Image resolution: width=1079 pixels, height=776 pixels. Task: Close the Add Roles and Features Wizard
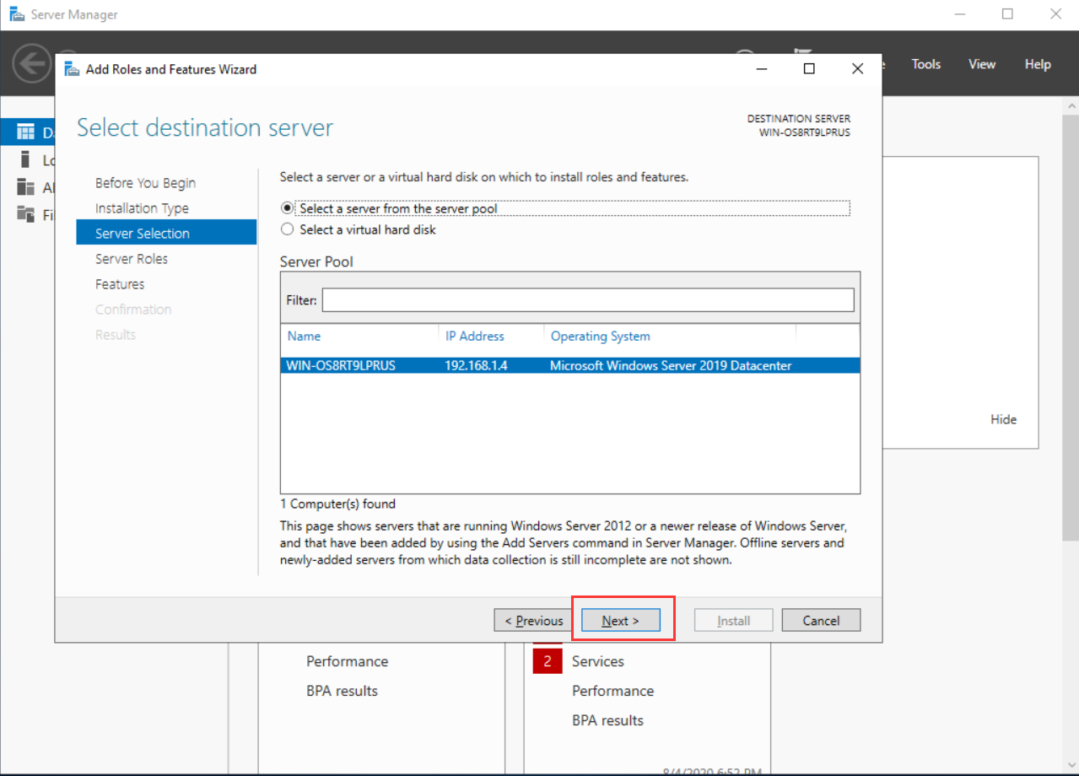(857, 69)
